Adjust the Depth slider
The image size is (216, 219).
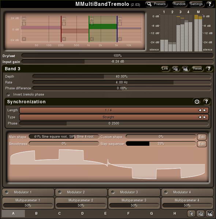122,77
